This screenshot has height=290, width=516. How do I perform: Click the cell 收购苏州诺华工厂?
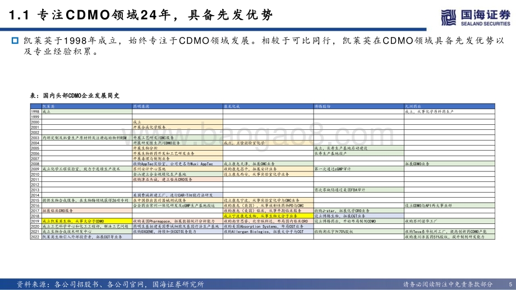pos(449,221)
